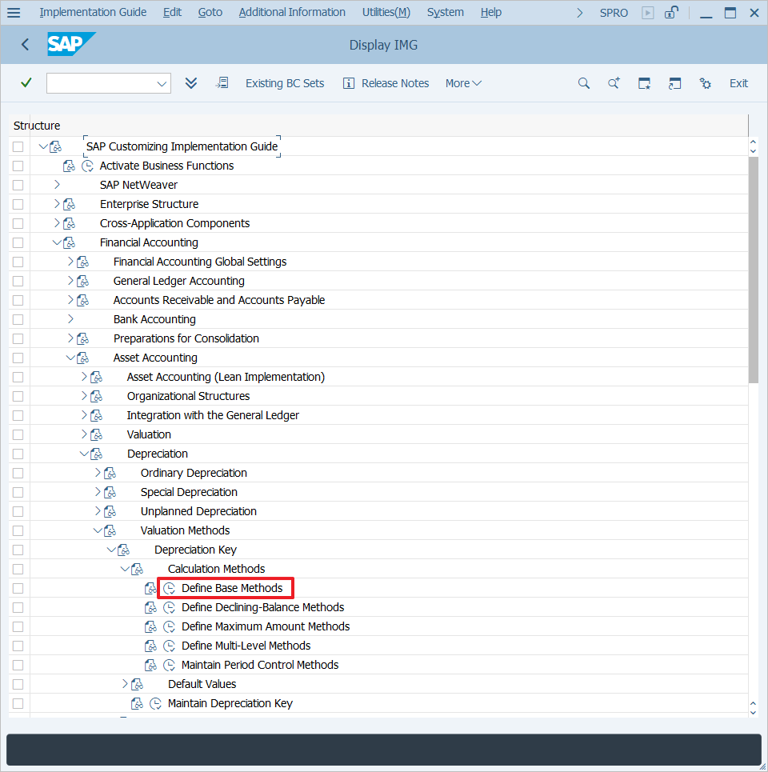This screenshot has width=768, height=772.
Task: Click the Exit button
Action: [738, 83]
